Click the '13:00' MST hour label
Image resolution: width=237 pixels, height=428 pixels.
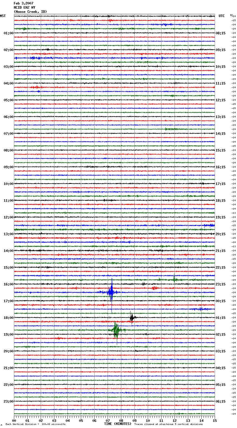tap(9, 234)
